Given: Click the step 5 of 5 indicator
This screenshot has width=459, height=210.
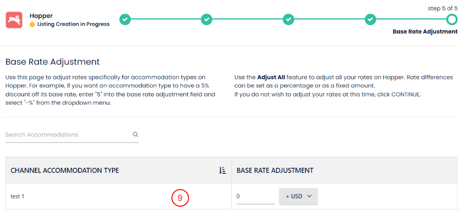Looking at the screenshot, I should [x=443, y=8].
